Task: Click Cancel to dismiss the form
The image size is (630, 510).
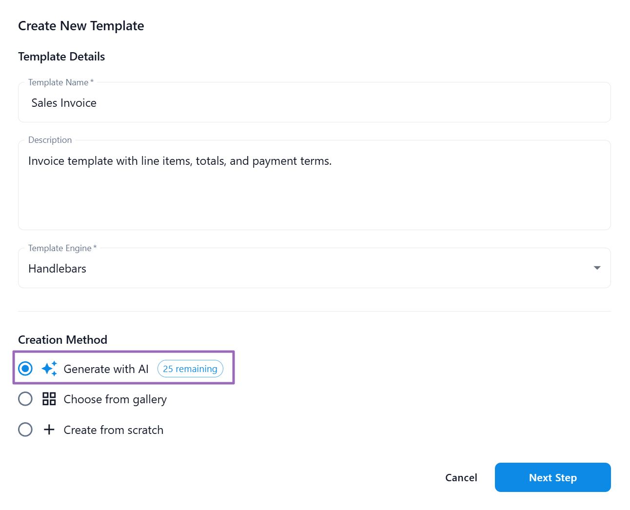Action: click(x=460, y=477)
